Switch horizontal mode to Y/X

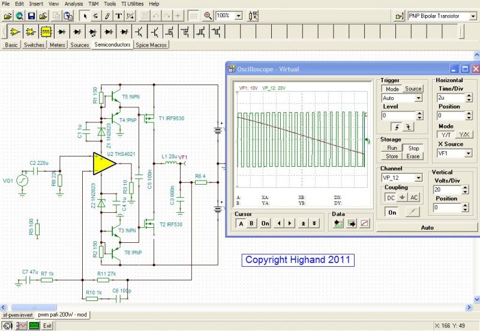(x=464, y=134)
